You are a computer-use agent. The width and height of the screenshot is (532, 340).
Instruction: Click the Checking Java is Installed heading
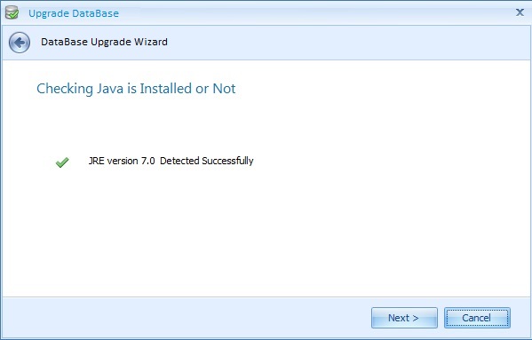pos(136,89)
